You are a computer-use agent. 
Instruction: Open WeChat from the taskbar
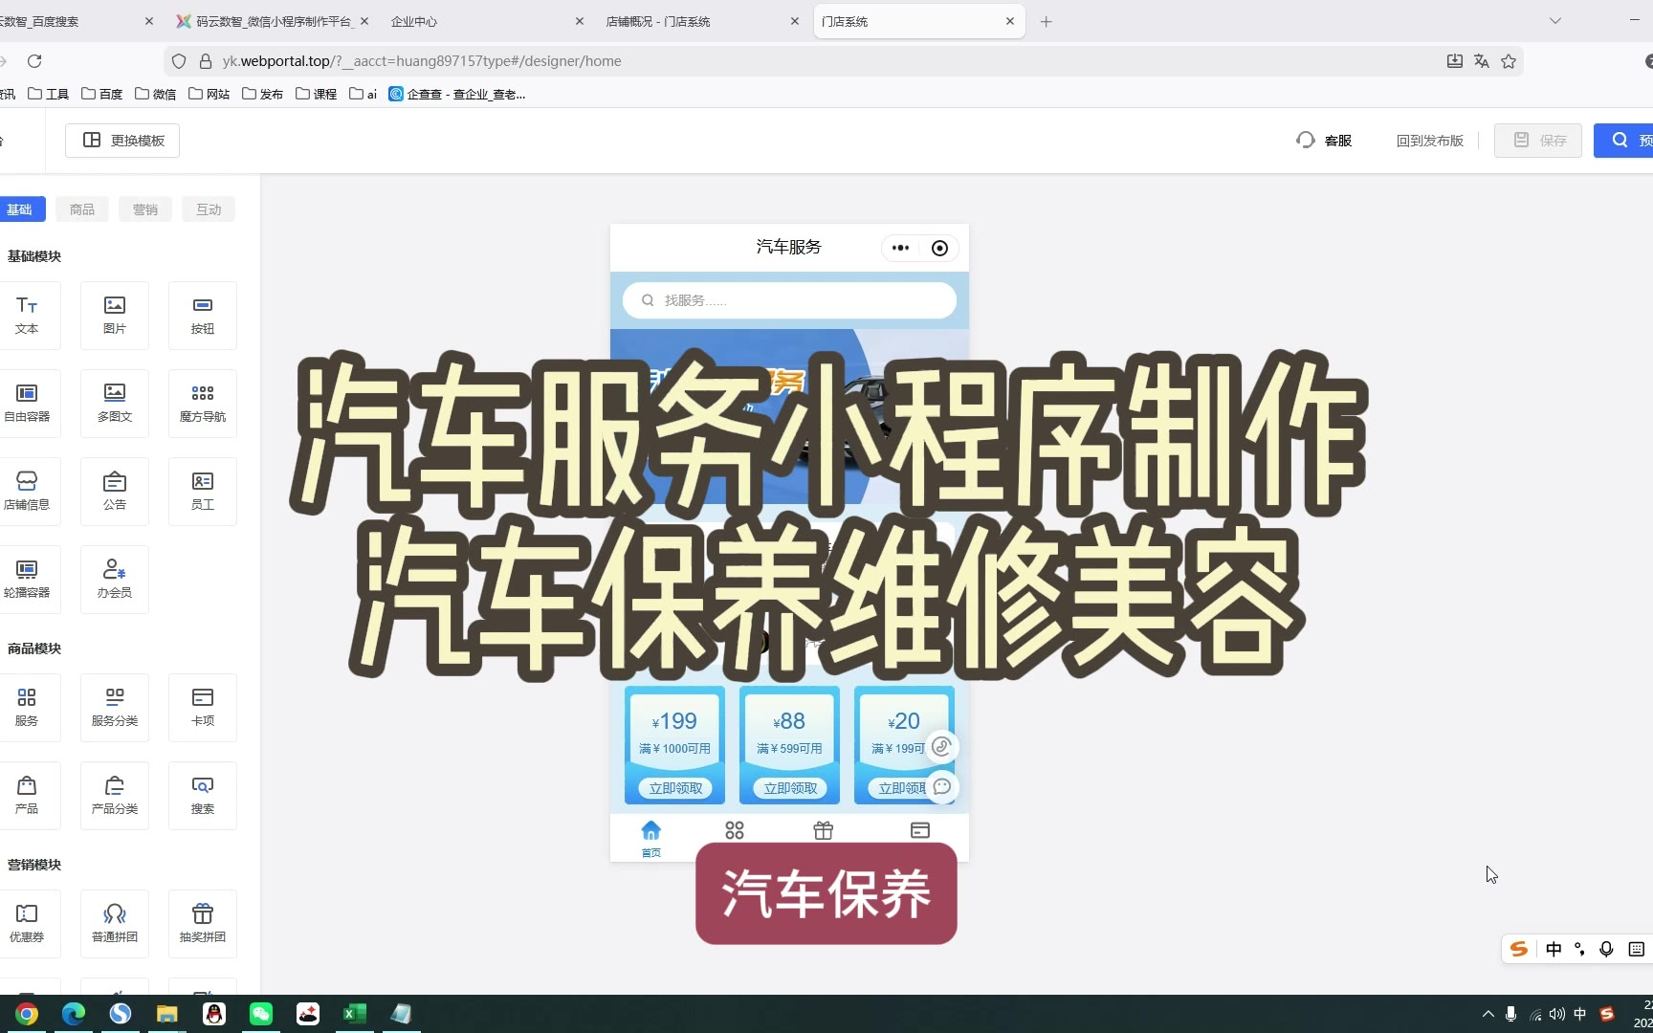pyautogui.click(x=261, y=1014)
